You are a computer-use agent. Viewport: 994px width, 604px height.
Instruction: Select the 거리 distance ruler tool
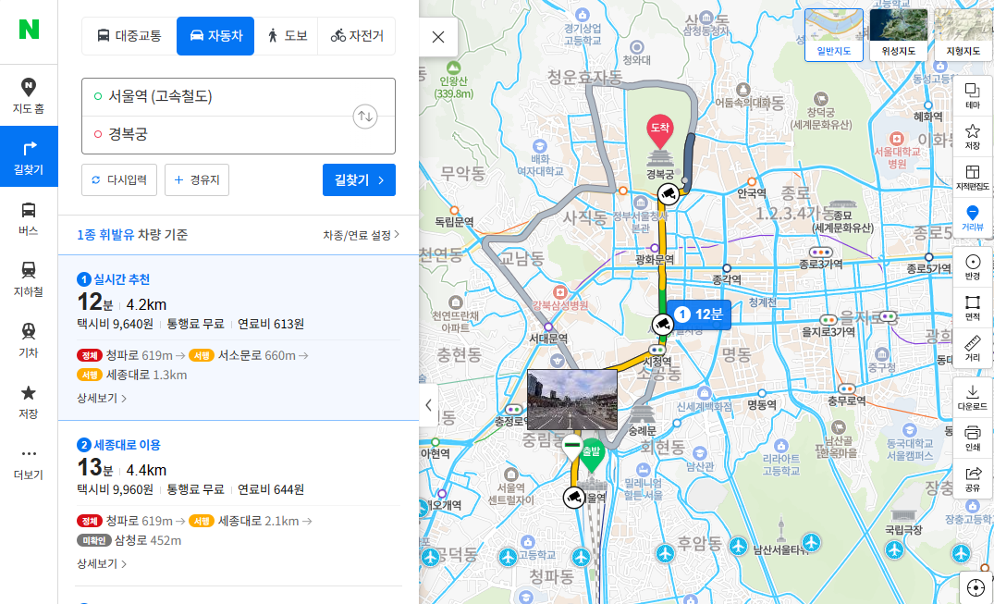point(973,349)
